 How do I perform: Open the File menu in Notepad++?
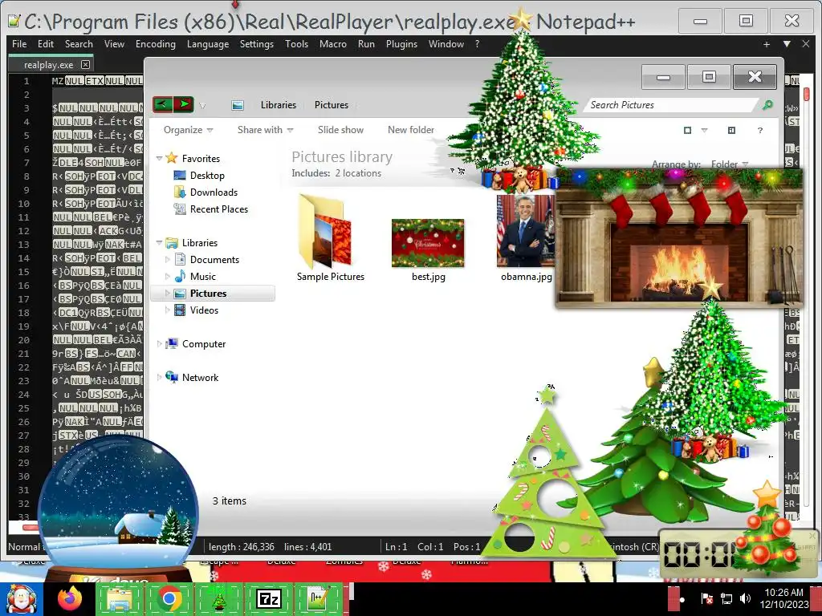(19, 44)
